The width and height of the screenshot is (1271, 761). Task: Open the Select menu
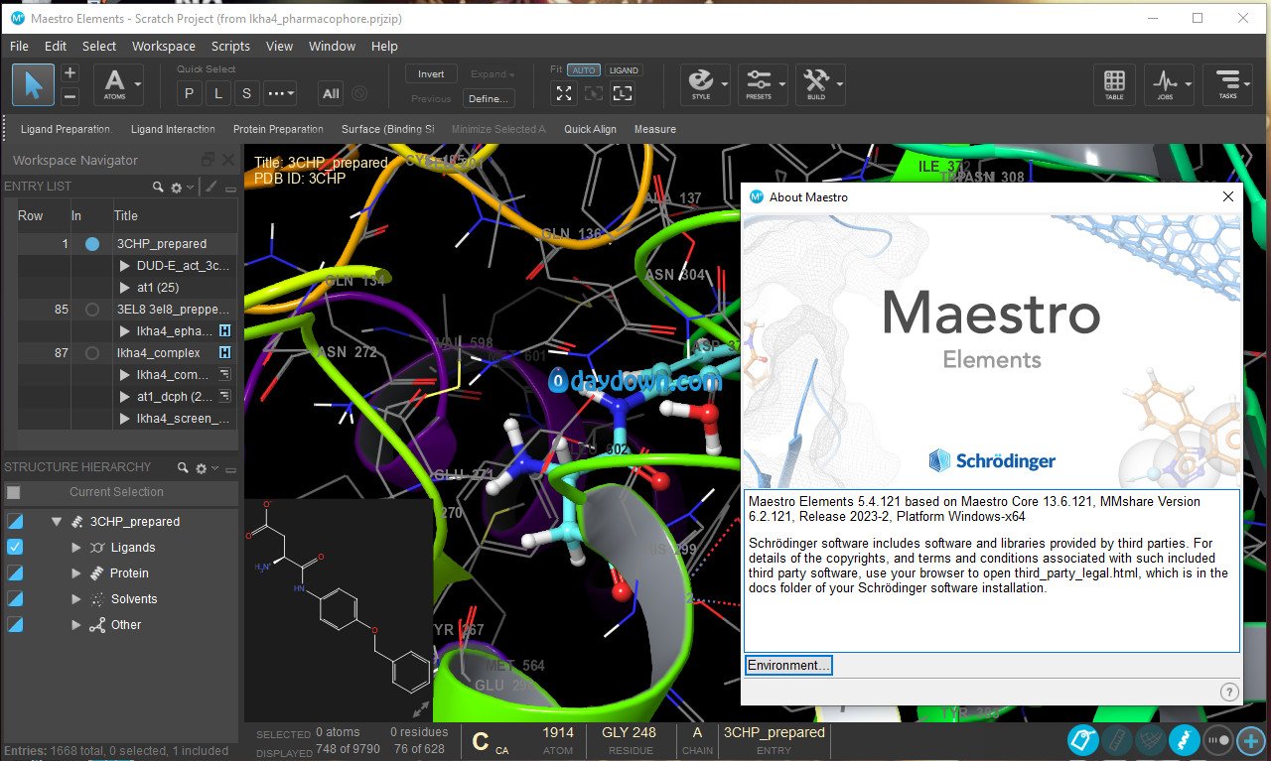(99, 46)
